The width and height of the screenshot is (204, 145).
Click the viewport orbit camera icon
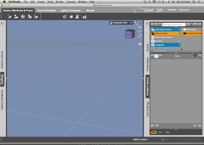tap(140, 27)
